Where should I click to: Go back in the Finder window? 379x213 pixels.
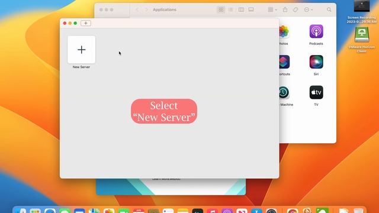point(137,9)
